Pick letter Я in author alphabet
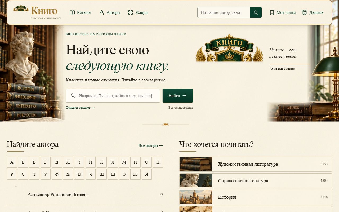Image resolution: width=339 pixels, height=212 pixels. (147, 174)
